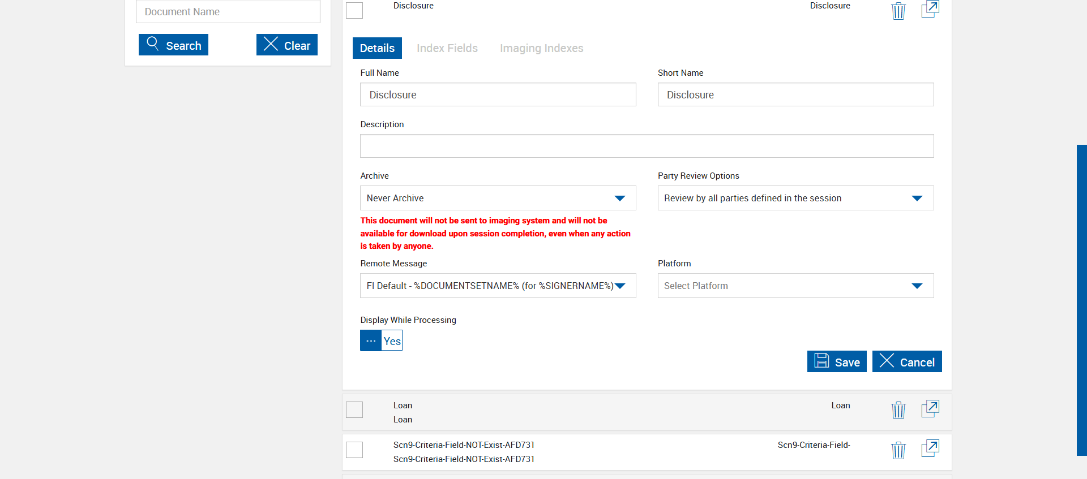1087x479 pixels.
Task: Open Disclosure document in new window
Action: coord(930,10)
